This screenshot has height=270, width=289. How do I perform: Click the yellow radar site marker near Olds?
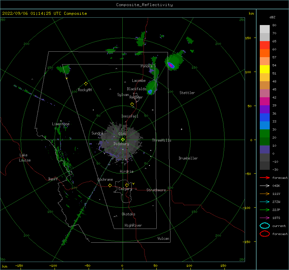click(x=123, y=140)
